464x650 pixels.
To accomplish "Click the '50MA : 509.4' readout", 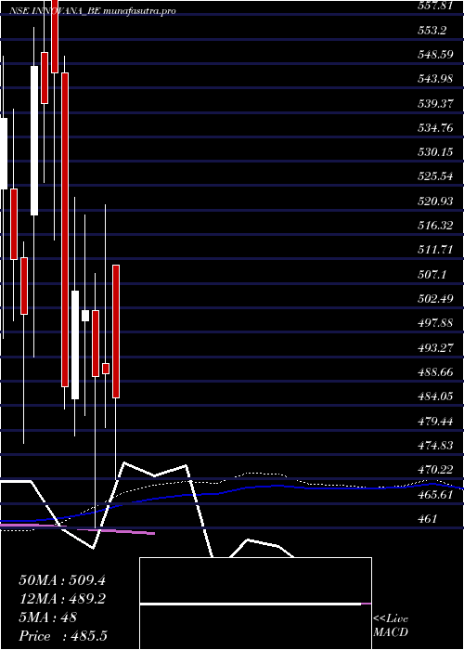I will [62, 580].
